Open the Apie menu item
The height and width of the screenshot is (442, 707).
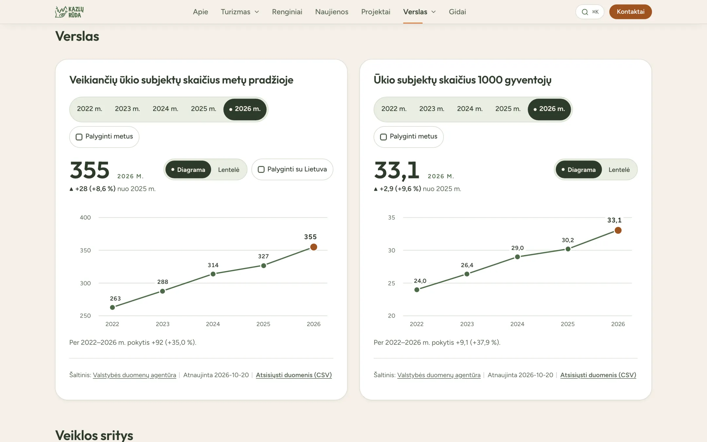pos(200,12)
